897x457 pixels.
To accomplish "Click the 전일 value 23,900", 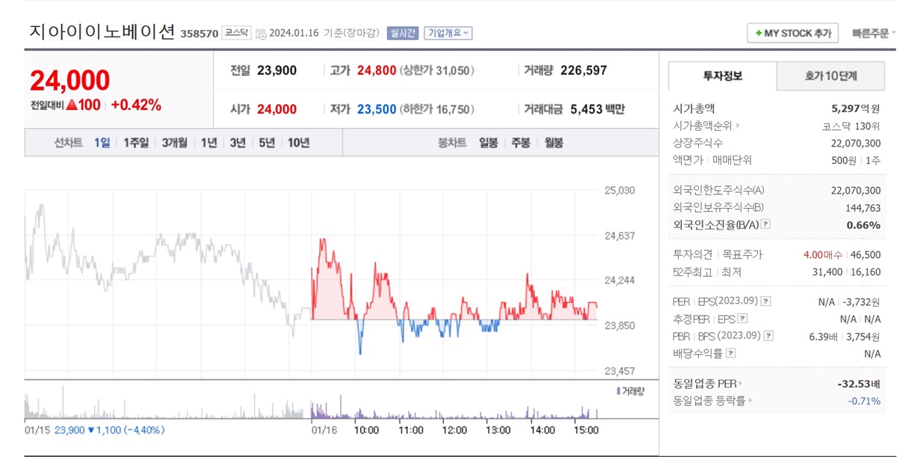I will coord(277,70).
